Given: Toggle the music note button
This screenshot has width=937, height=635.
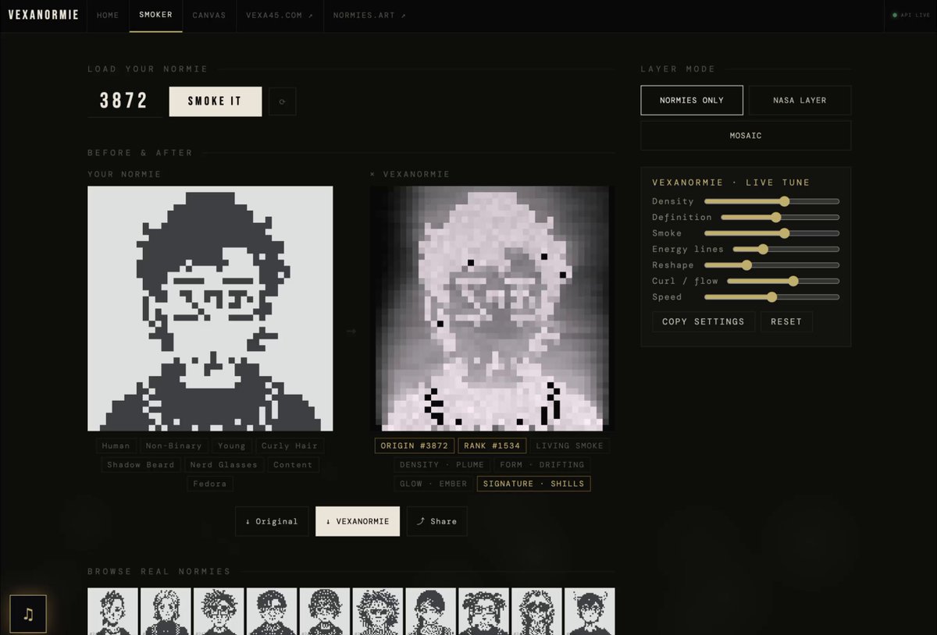Looking at the screenshot, I should tap(28, 614).
